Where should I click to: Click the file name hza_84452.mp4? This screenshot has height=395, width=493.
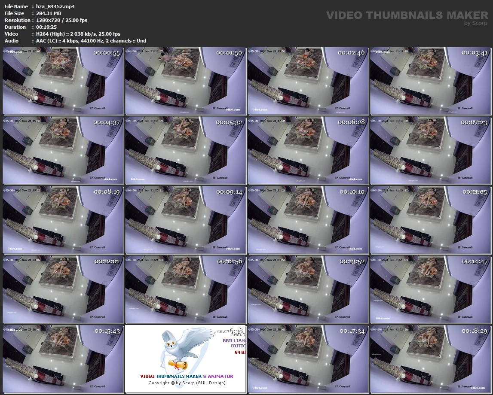(x=55, y=6)
